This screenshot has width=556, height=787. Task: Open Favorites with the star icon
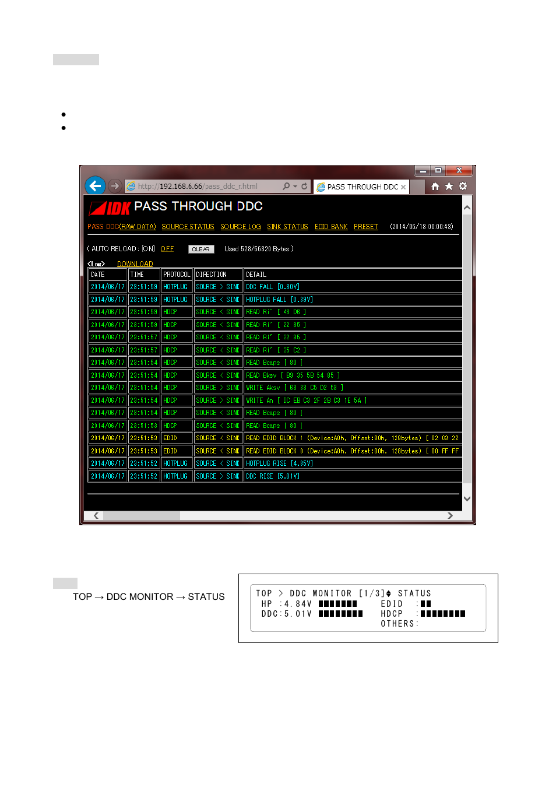point(449,187)
